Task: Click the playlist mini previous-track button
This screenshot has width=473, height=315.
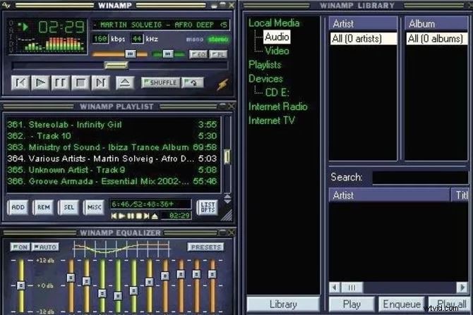Action: tap(114, 216)
